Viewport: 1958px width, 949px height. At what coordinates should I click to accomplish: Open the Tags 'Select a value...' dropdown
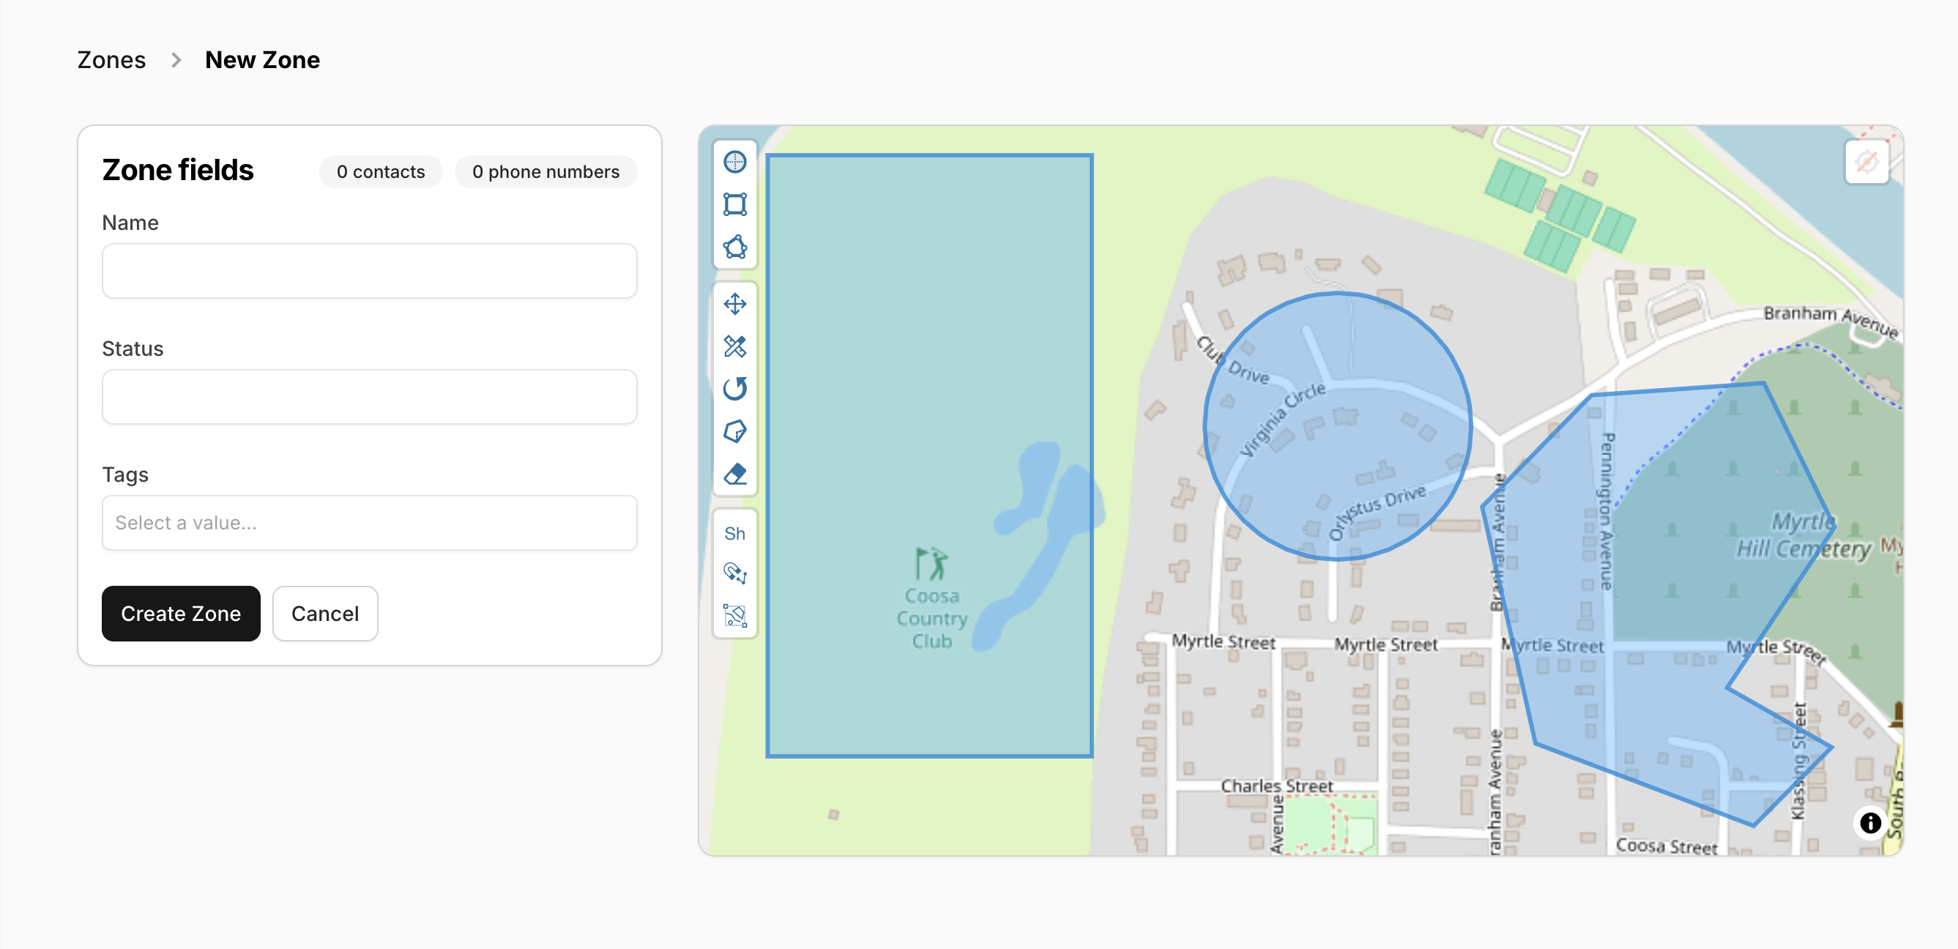[369, 523]
